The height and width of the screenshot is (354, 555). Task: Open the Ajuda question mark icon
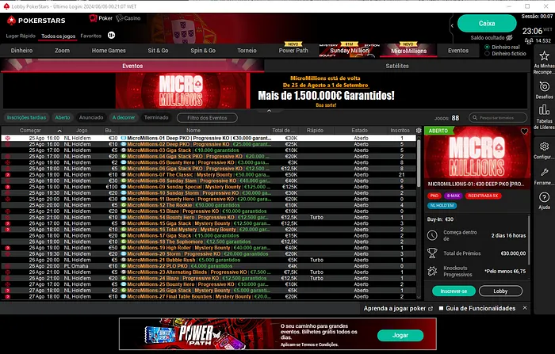point(544,197)
